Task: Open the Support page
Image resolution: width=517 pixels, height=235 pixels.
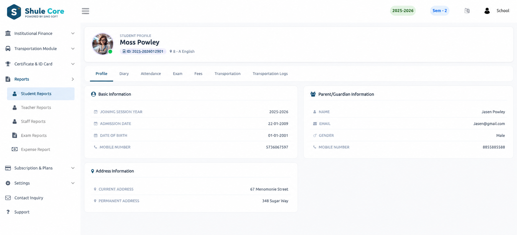Action: (x=22, y=212)
